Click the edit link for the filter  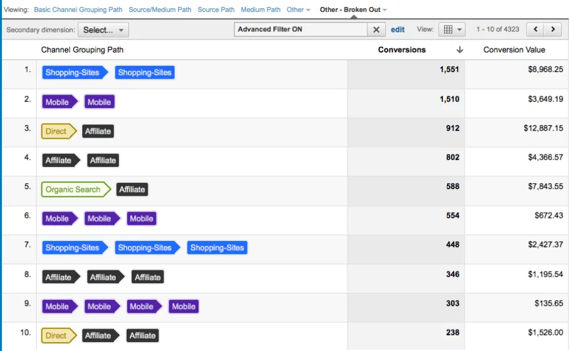tap(398, 30)
